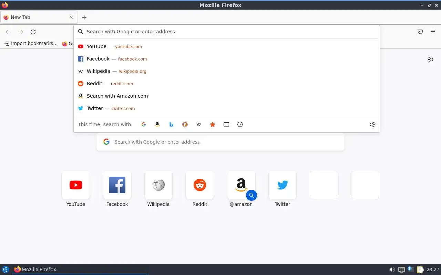Open a new tab with plus button
The height and width of the screenshot is (275, 441).
(x=84, y=17)
